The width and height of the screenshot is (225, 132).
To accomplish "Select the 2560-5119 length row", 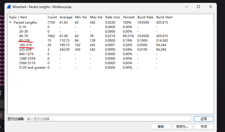I will (x=110, y=63).
